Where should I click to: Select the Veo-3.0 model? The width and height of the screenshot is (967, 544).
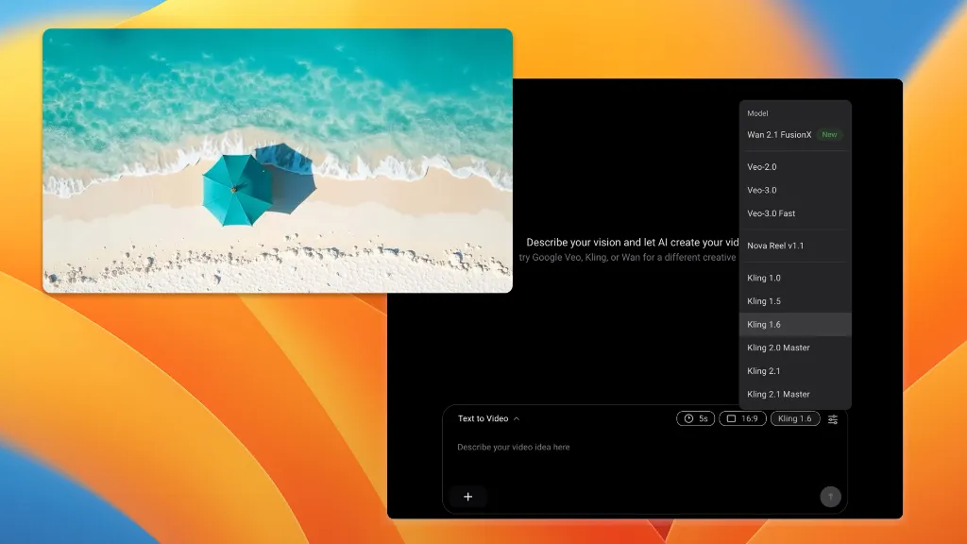tap(762, 190)
